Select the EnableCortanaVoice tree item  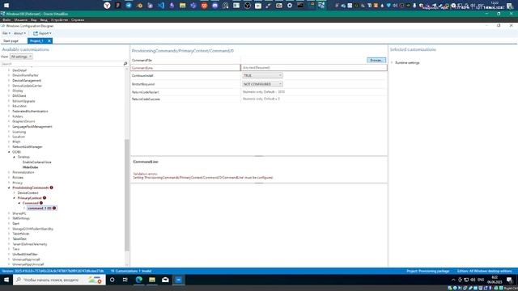[36, 162]
